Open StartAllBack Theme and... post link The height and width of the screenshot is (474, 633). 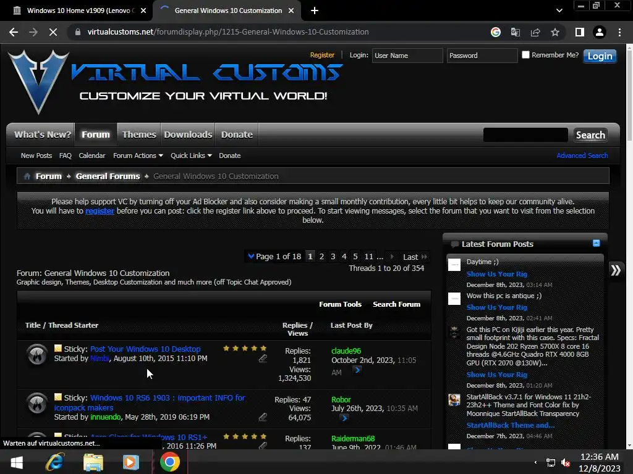pos(510,425)
